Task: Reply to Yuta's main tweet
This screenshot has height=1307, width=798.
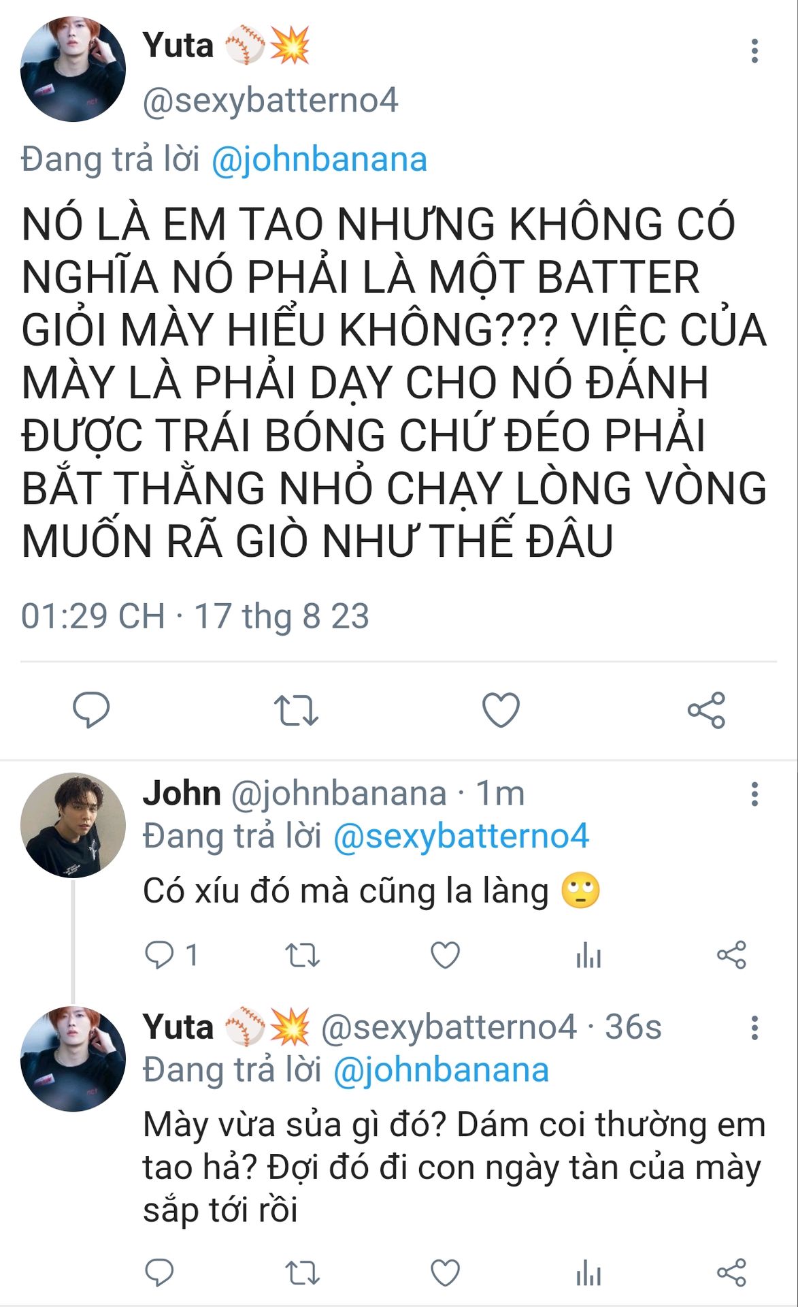Action: pyautogui.click(x=91, y=710)
